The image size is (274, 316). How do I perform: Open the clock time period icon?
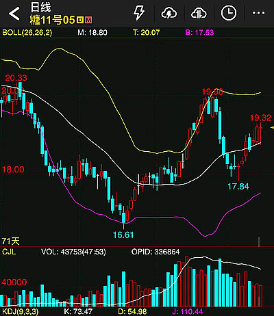tap(229, 13)
